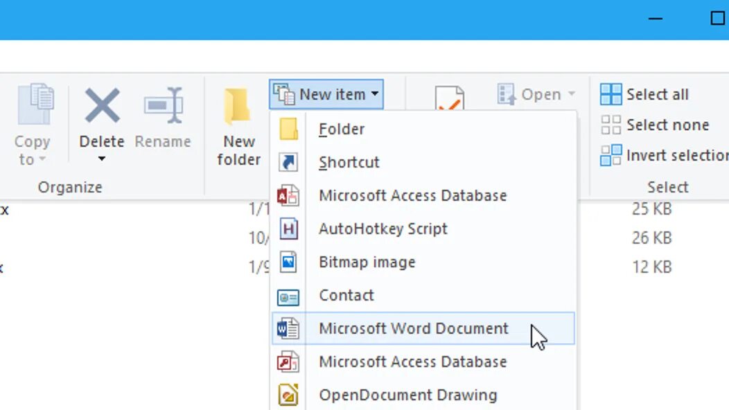Click the Rename icon
The height and width of the screenshot is (410, 729).
(163, 105)
